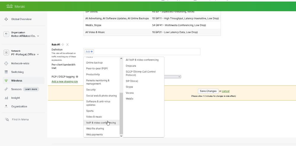
Task: Click the Global Overview icon
Action: pos(6,19)
